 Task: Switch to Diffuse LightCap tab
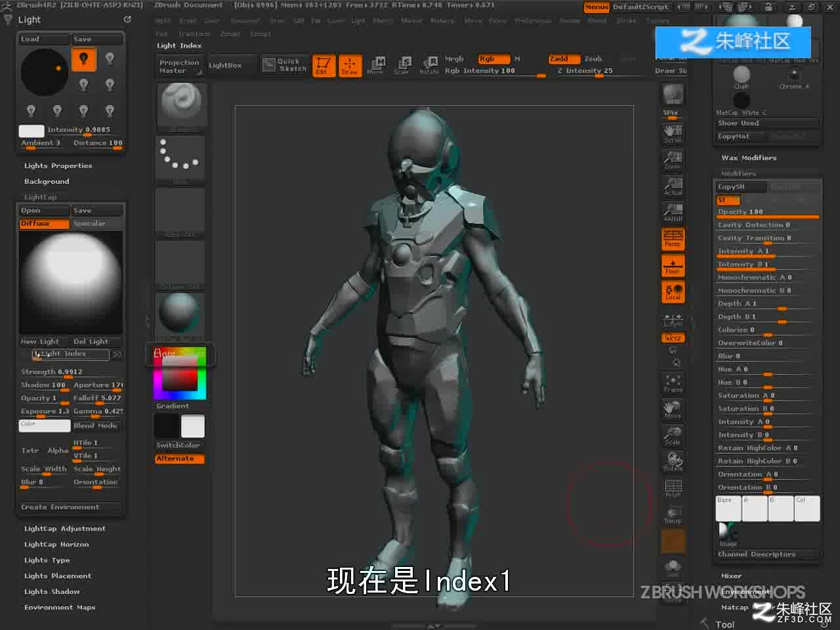click(44, 224)
